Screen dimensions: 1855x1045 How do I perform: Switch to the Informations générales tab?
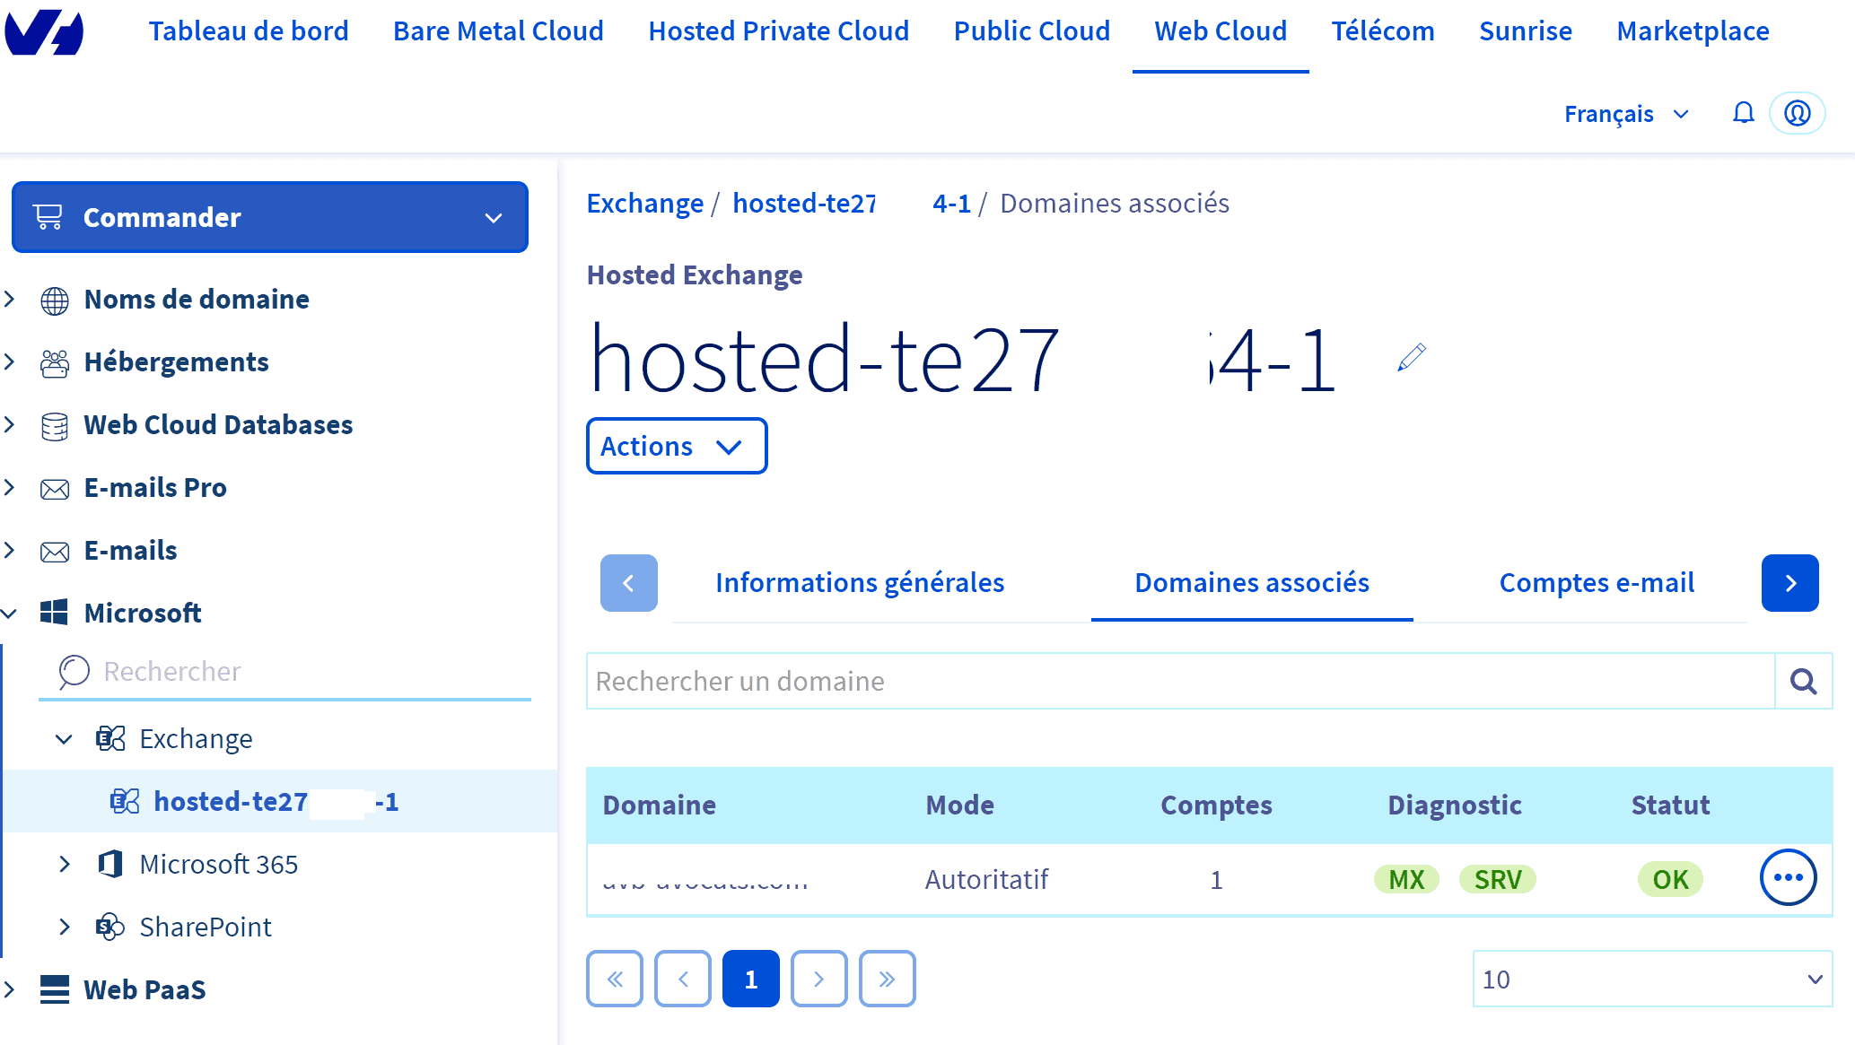coord(860,583)
